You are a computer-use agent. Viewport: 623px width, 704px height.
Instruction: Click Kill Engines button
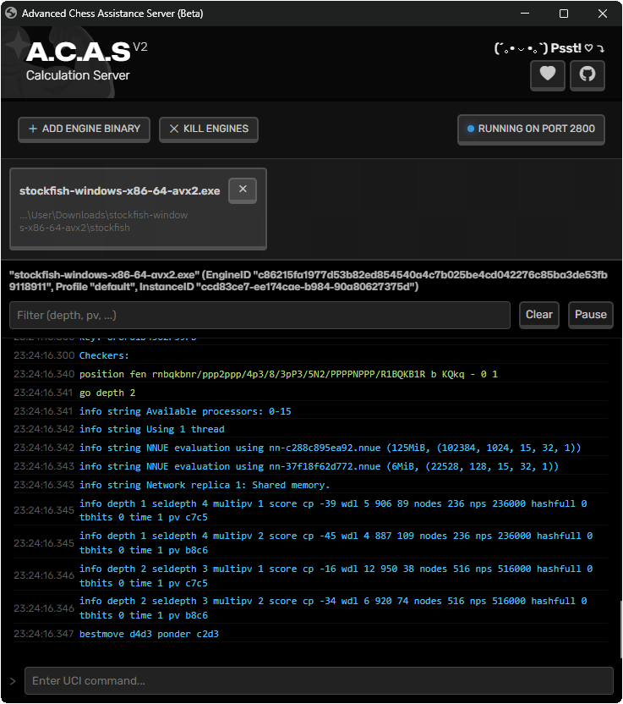(209, 129)
